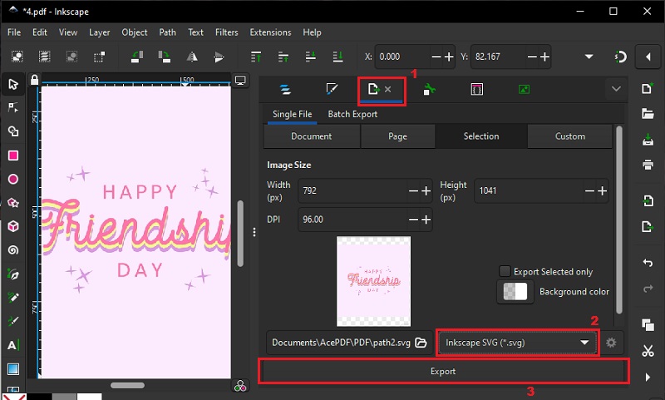The height and width of the screenshot is (400, 665).
Task: Lower selection to bottom
Action: pyautogui.click(x=337, y=57)
